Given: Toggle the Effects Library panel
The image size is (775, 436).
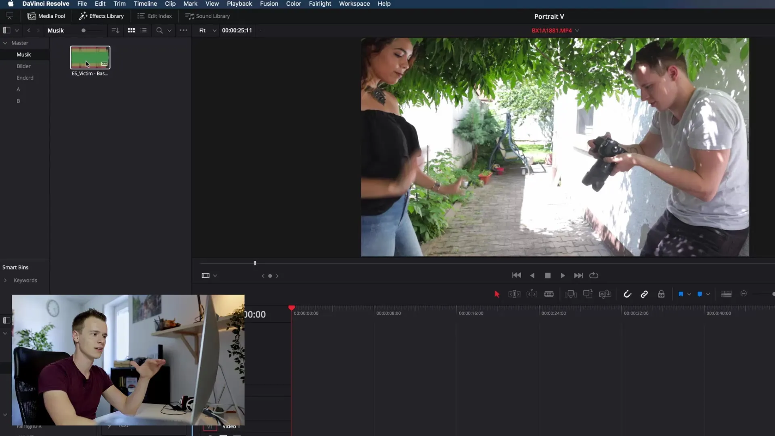Looking at the screenshot, I should [x=101, y=16].
